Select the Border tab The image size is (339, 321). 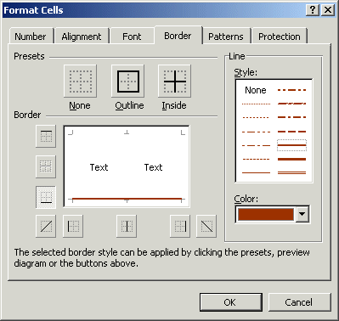tap(178, 36)
